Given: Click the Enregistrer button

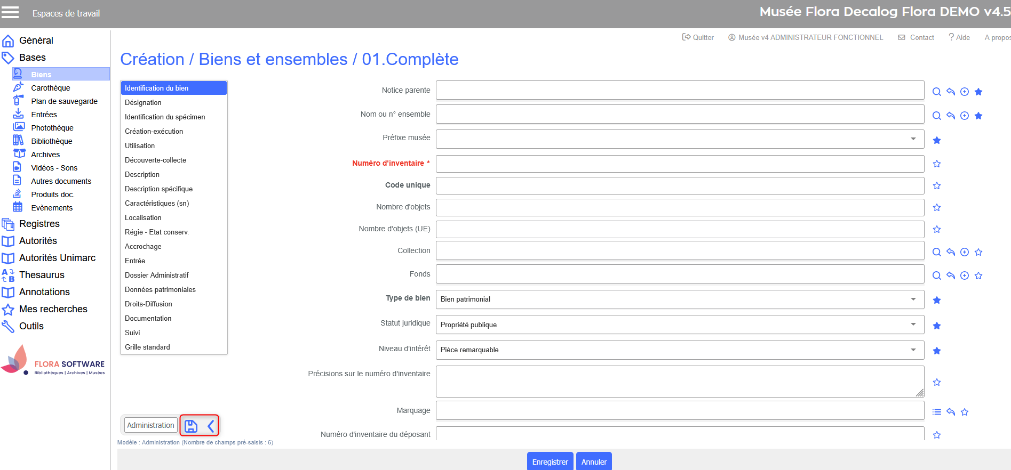Looking at the screenshot, I should pos(550,461).
